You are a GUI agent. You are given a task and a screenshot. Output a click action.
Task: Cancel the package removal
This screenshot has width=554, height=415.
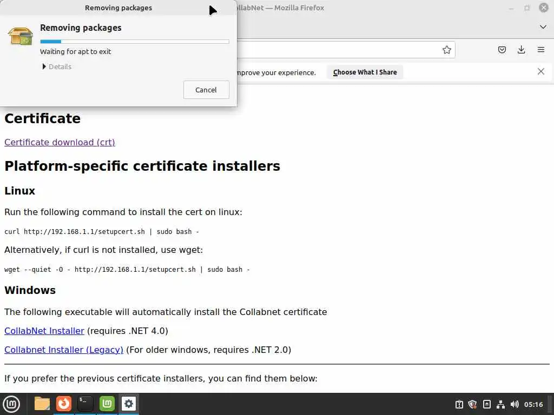206,90
